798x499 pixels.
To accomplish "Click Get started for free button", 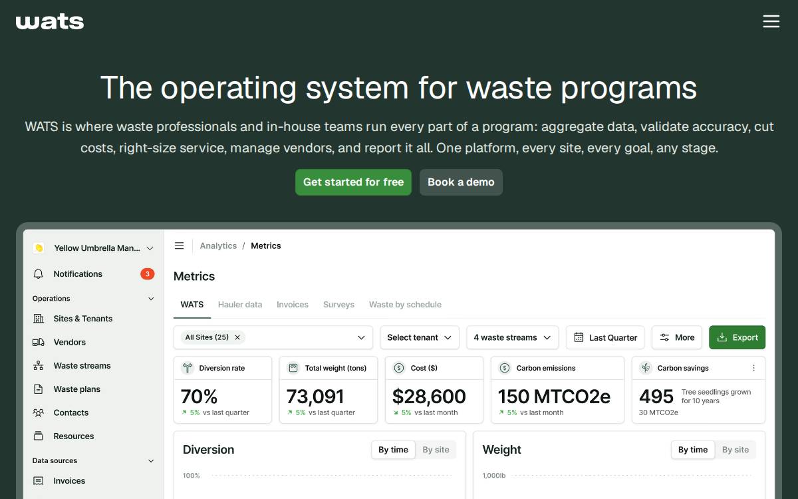I will (x=353, y=182).
